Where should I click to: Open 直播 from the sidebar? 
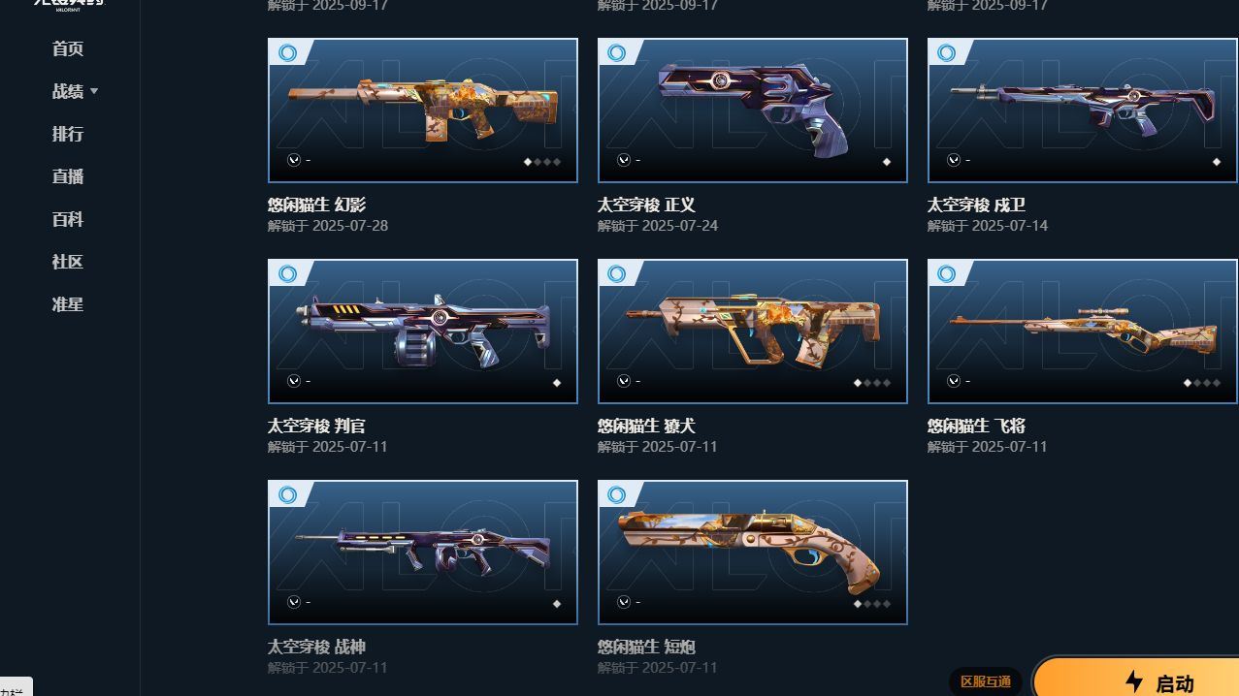(68, 176)
